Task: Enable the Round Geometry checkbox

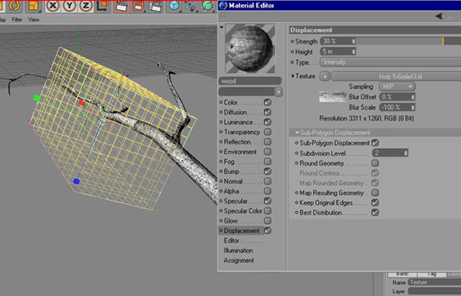Action: (x=375, y=163)
